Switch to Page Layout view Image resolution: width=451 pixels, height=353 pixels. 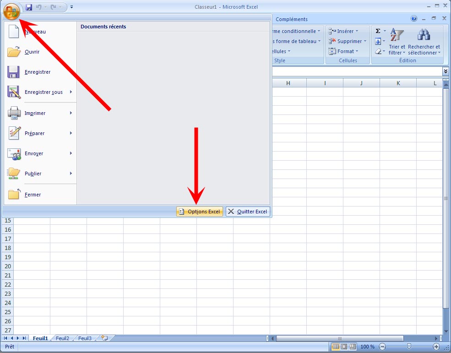(x=344, y=347)
